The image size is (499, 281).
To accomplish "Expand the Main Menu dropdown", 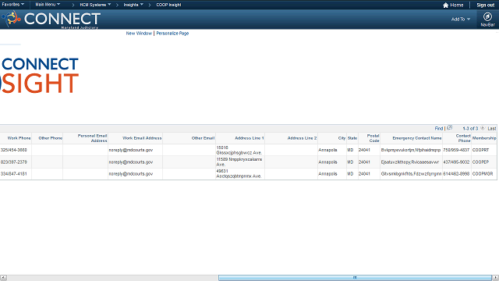I will pyautogui.click(x=48, y=5).
